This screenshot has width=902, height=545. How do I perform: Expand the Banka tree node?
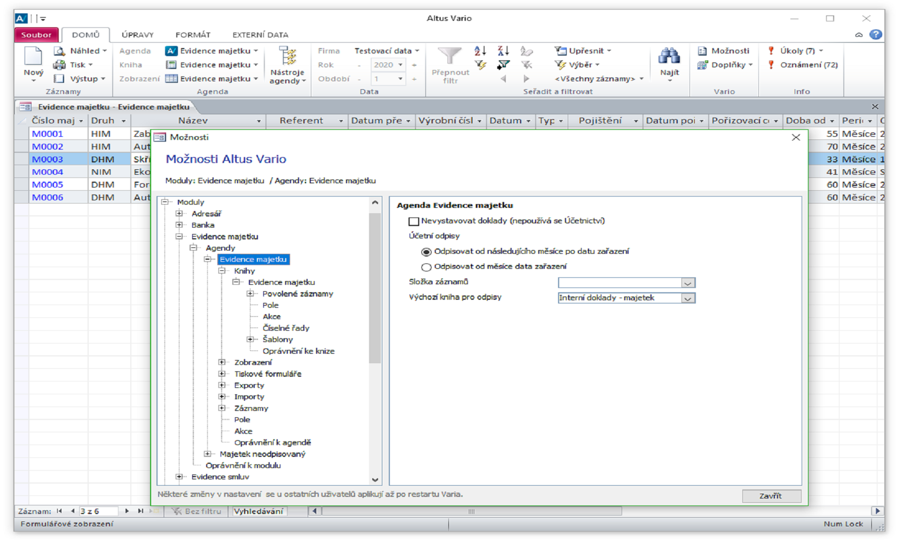click(x=179, y=225)
